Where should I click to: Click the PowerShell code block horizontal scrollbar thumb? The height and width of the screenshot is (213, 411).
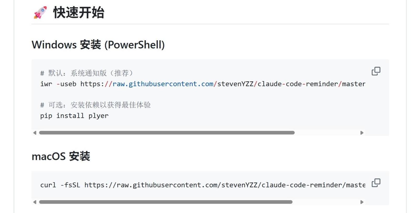[x=167, y=133]
